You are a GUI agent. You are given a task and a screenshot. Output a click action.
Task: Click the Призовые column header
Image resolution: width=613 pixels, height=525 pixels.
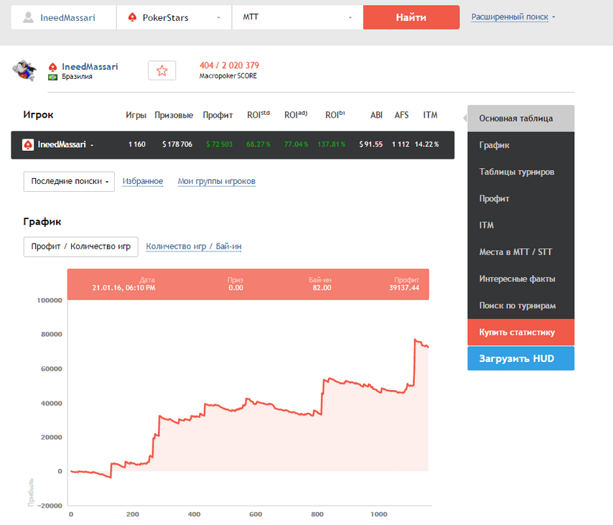[174, 115]
